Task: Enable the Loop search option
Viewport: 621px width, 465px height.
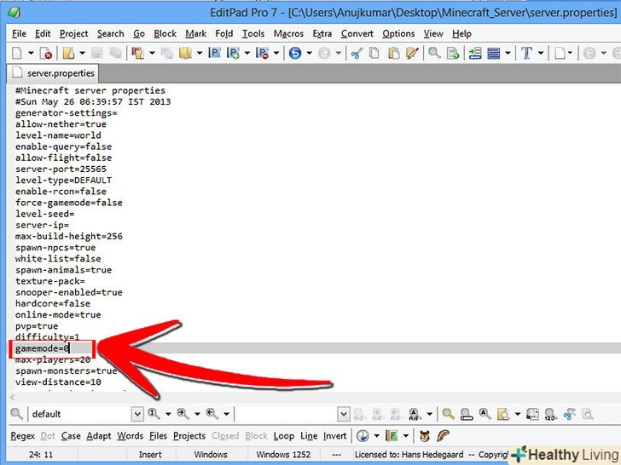Action: [283, 436]
